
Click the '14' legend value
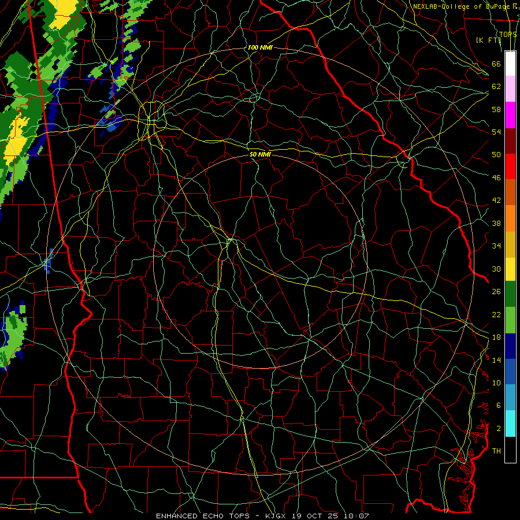pyautogui.click(x=496, y=360)
